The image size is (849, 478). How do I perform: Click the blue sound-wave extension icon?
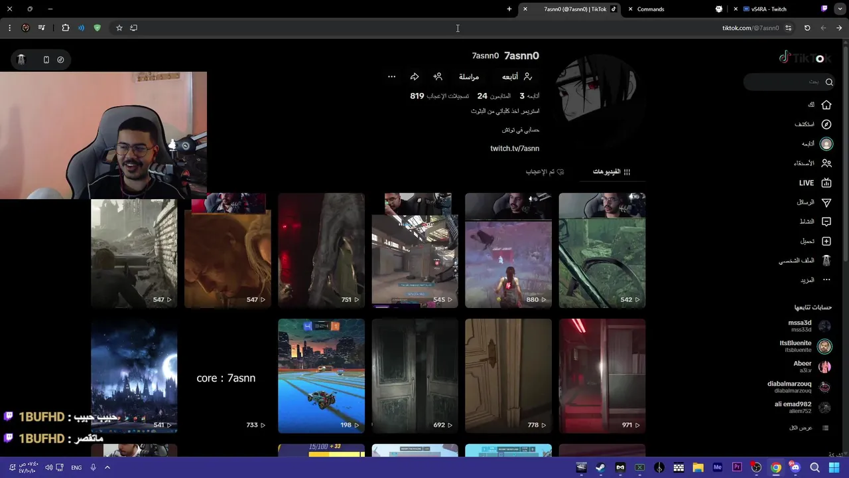[x=81, y=28]
